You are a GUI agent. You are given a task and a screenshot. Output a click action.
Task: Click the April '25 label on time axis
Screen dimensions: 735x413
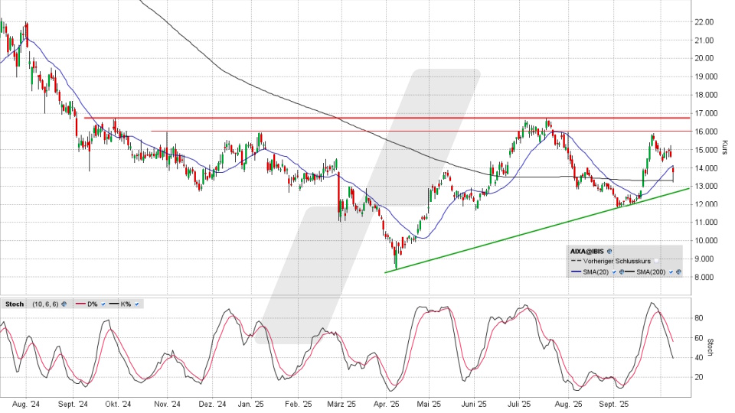(387, 404)
